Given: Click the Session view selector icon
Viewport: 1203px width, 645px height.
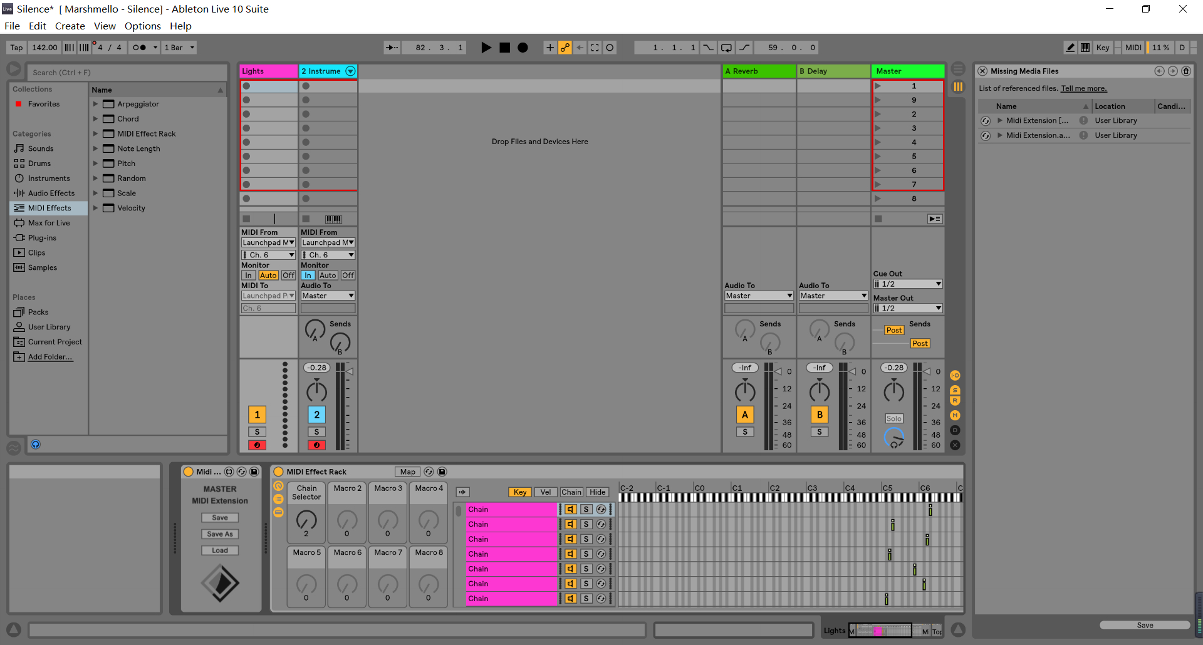Looking at the screenshot, I should point(958,86).
